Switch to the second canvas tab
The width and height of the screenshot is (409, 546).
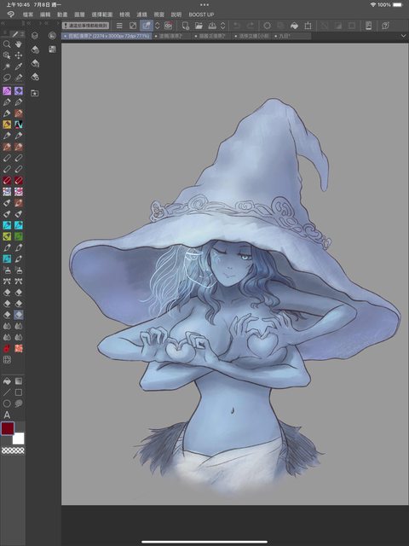[172, 36]
